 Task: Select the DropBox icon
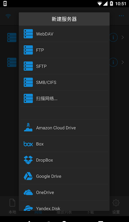(28, 160)
